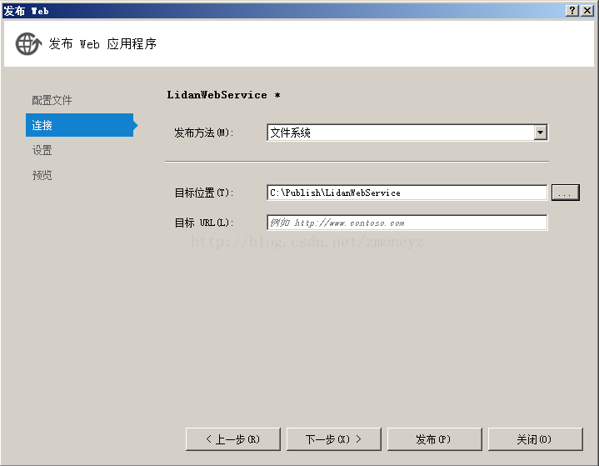Browse target location with the ... button
The width and height of the screenshot is (599, 466).
[x=566, y=193]
